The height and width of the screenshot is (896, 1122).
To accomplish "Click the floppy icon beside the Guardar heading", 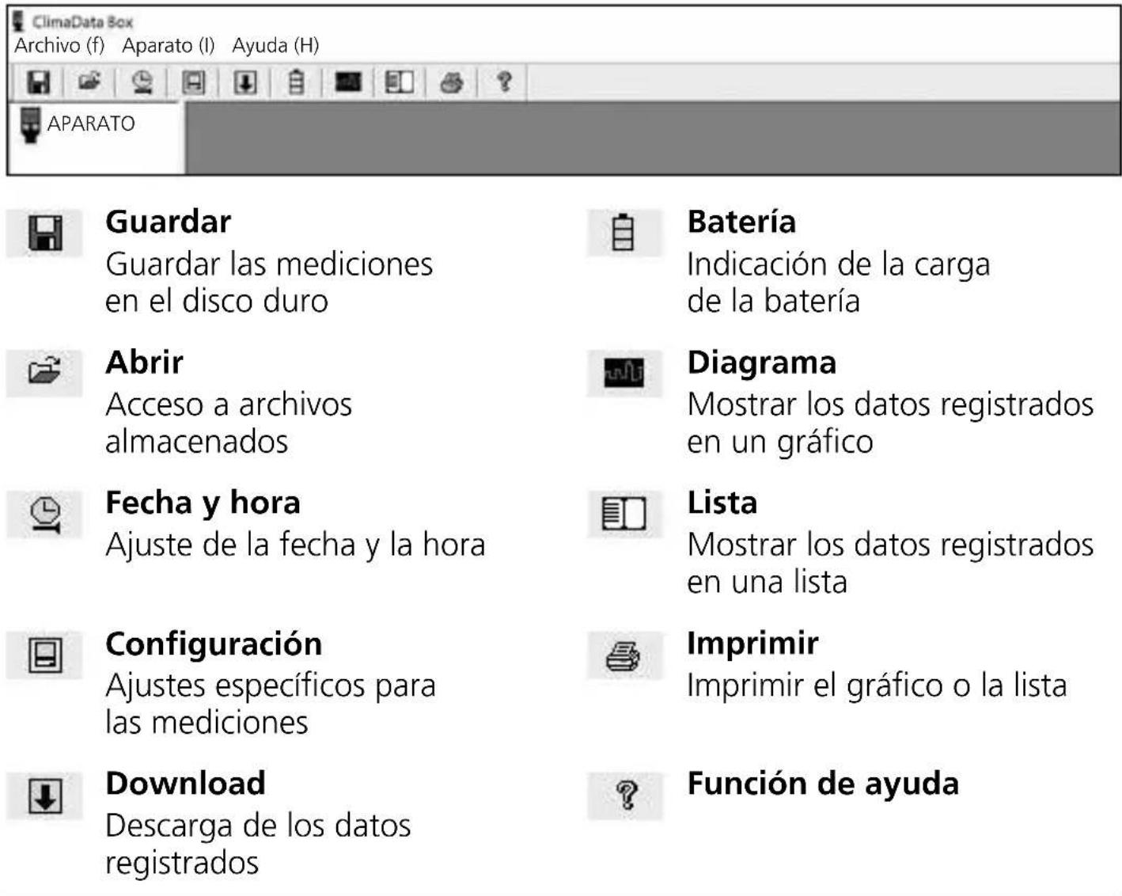I will point(44,233).
